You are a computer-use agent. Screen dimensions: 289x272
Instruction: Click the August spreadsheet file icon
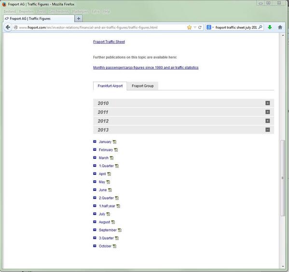[113, 222]
